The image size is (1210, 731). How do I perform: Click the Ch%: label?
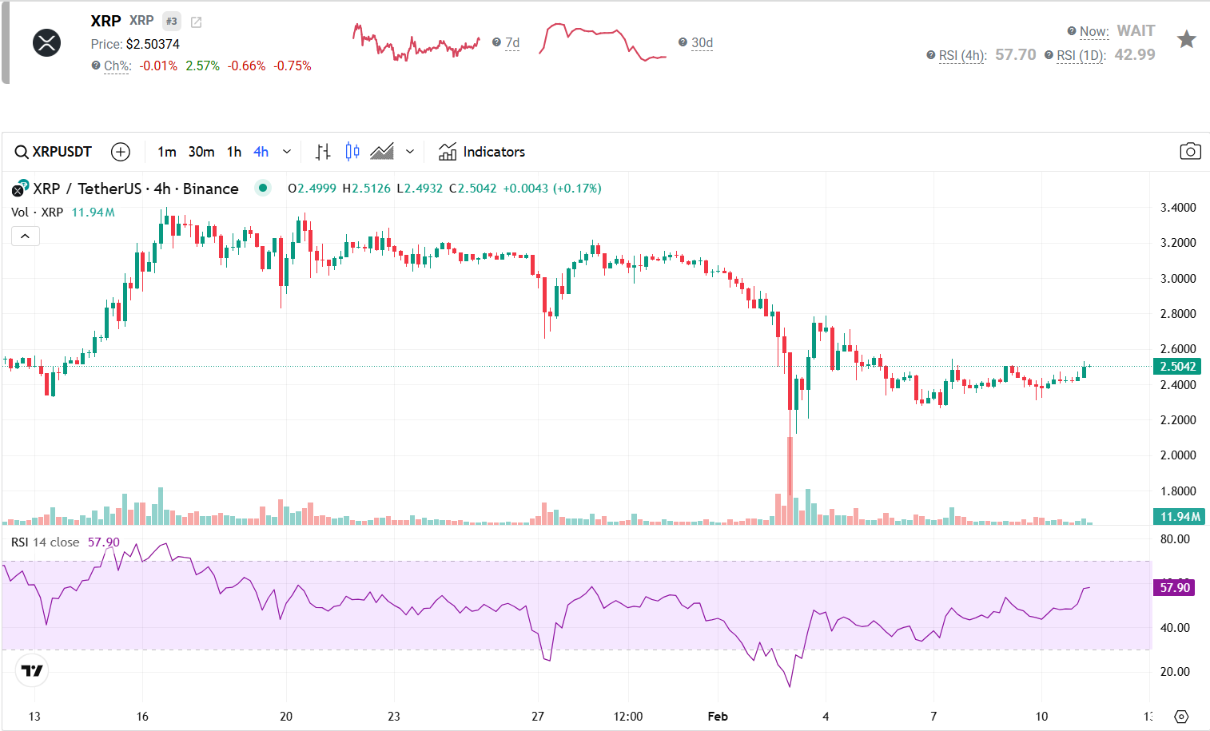coord(117,66)
